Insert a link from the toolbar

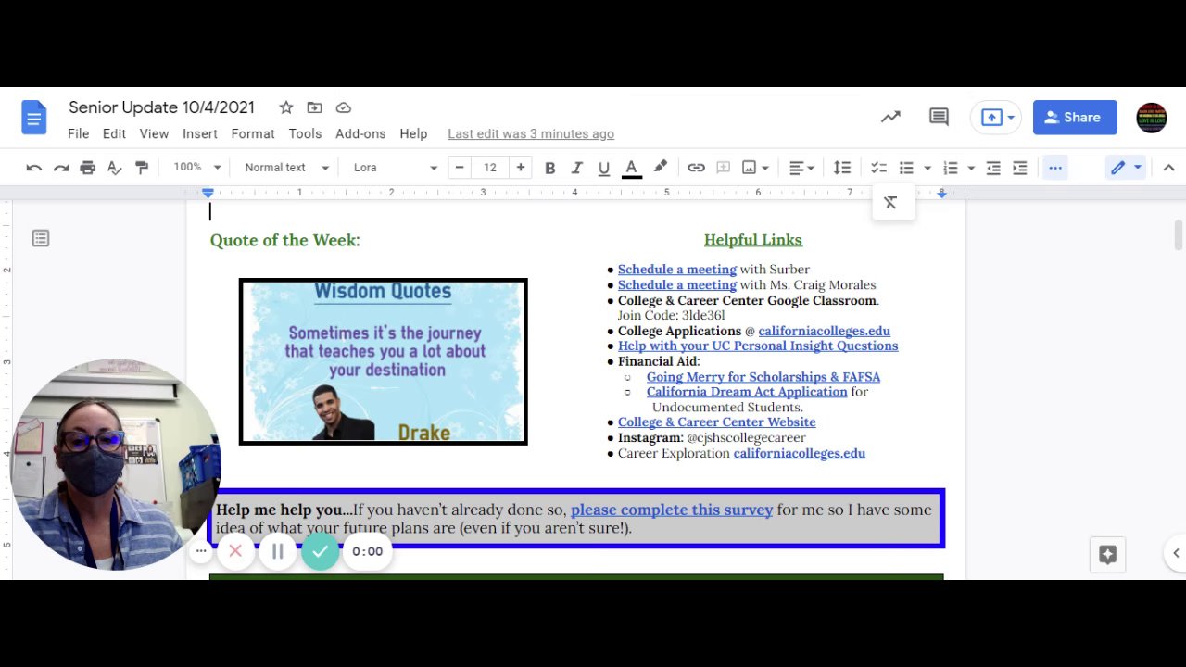696,168
